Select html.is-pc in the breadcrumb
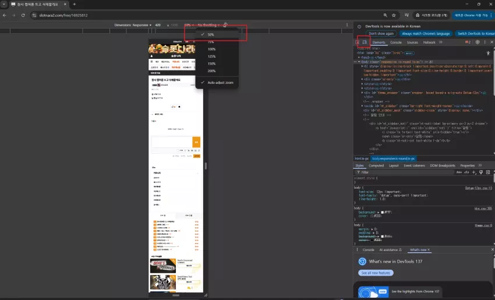The width and height of the screenshot is (495, 300). [x=362, y=158]
